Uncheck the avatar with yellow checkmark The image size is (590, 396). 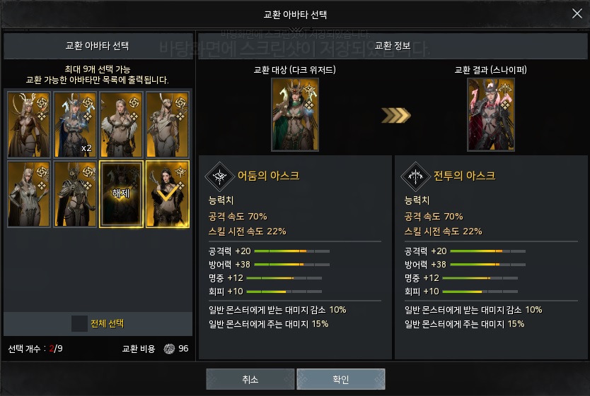click(168, 194)
